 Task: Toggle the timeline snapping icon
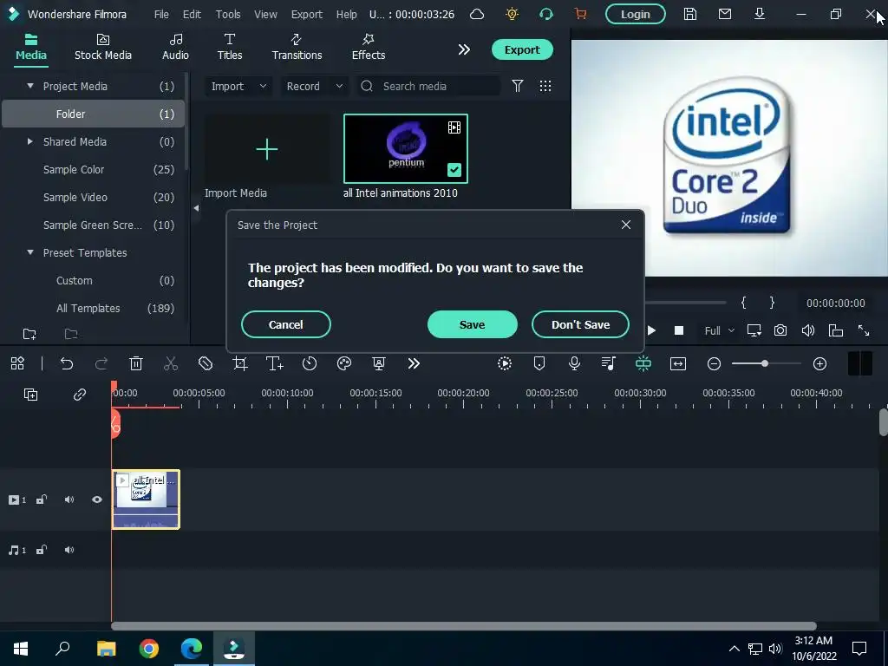point(643,363)
